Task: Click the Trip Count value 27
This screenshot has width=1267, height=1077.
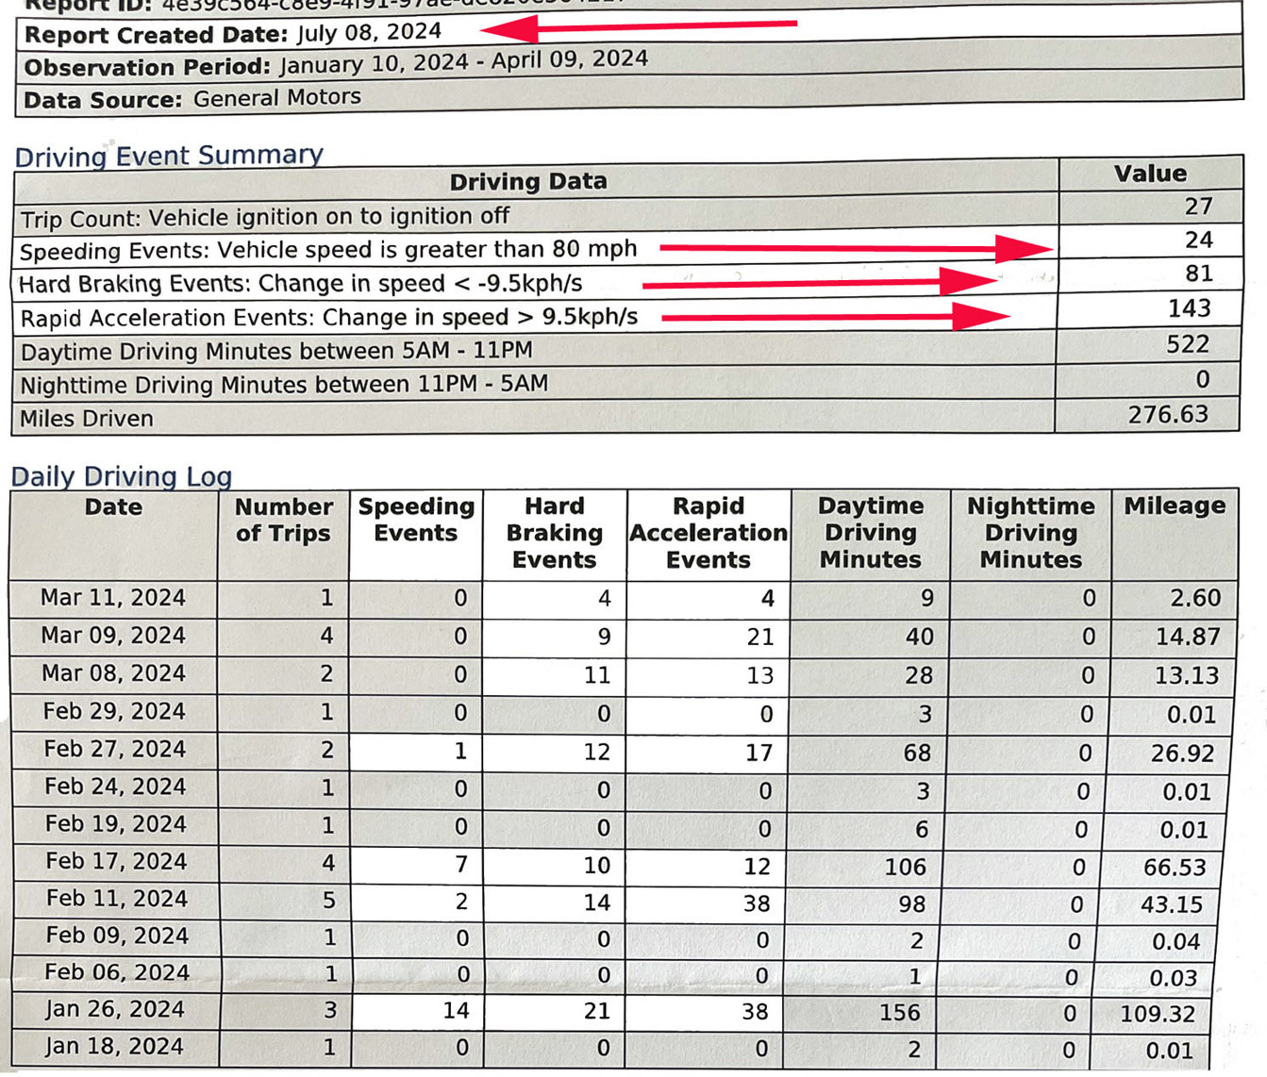Action: pyautogui.click(x=1198, y=207)
